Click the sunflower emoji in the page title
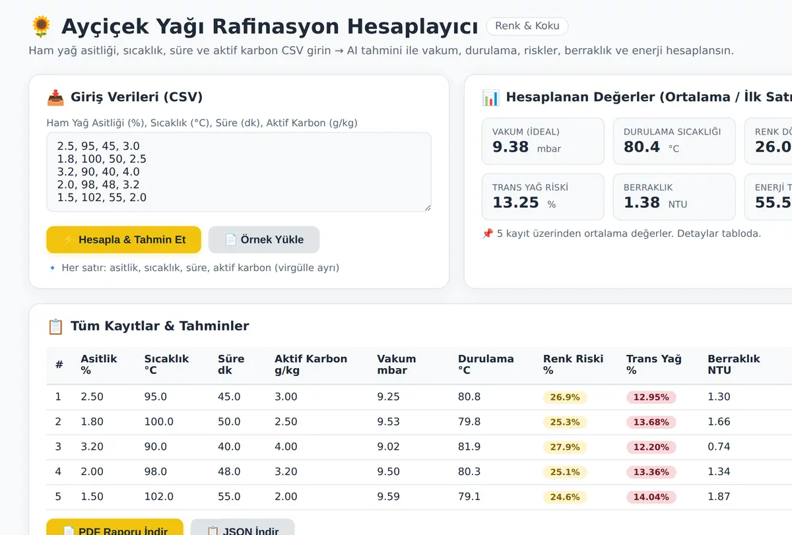Image resolution: width=792 pixels, height=535 pixels. click(41, 27)
